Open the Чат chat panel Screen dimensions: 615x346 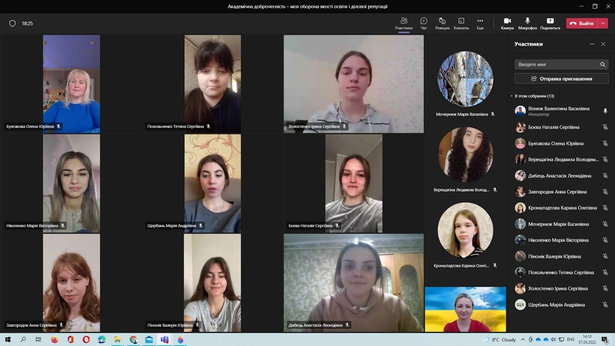tap(423, 23)
